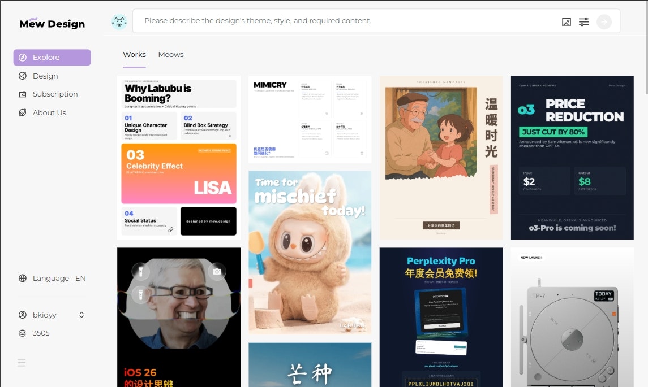Open the Perplexity Pro card
The image size is (648, 387).
tap(441, 318)
